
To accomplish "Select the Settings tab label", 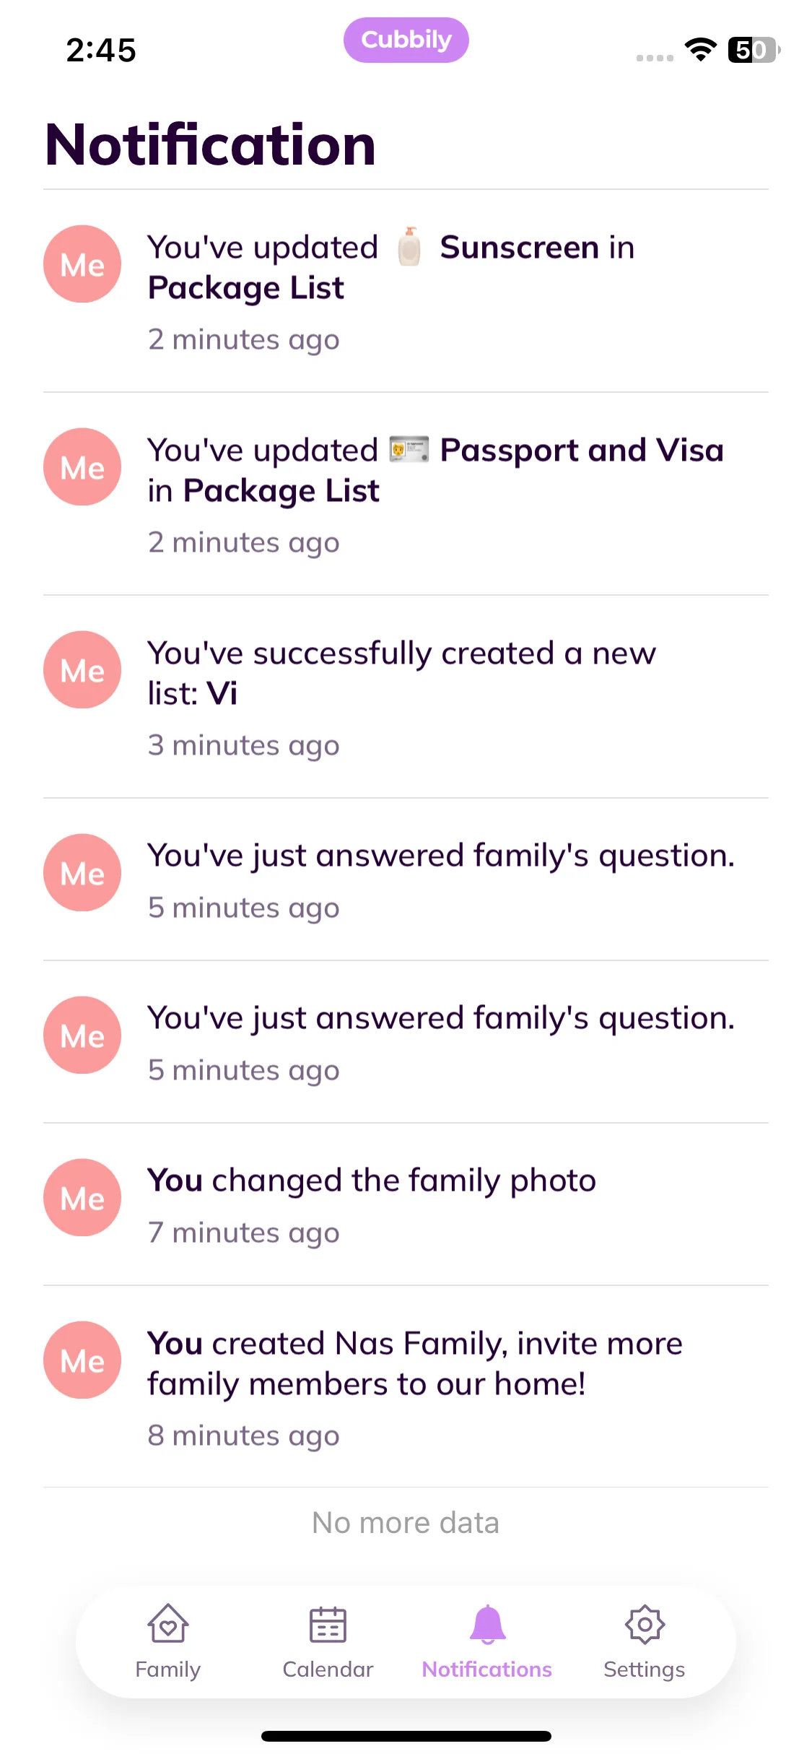I will coord(644,1669).
